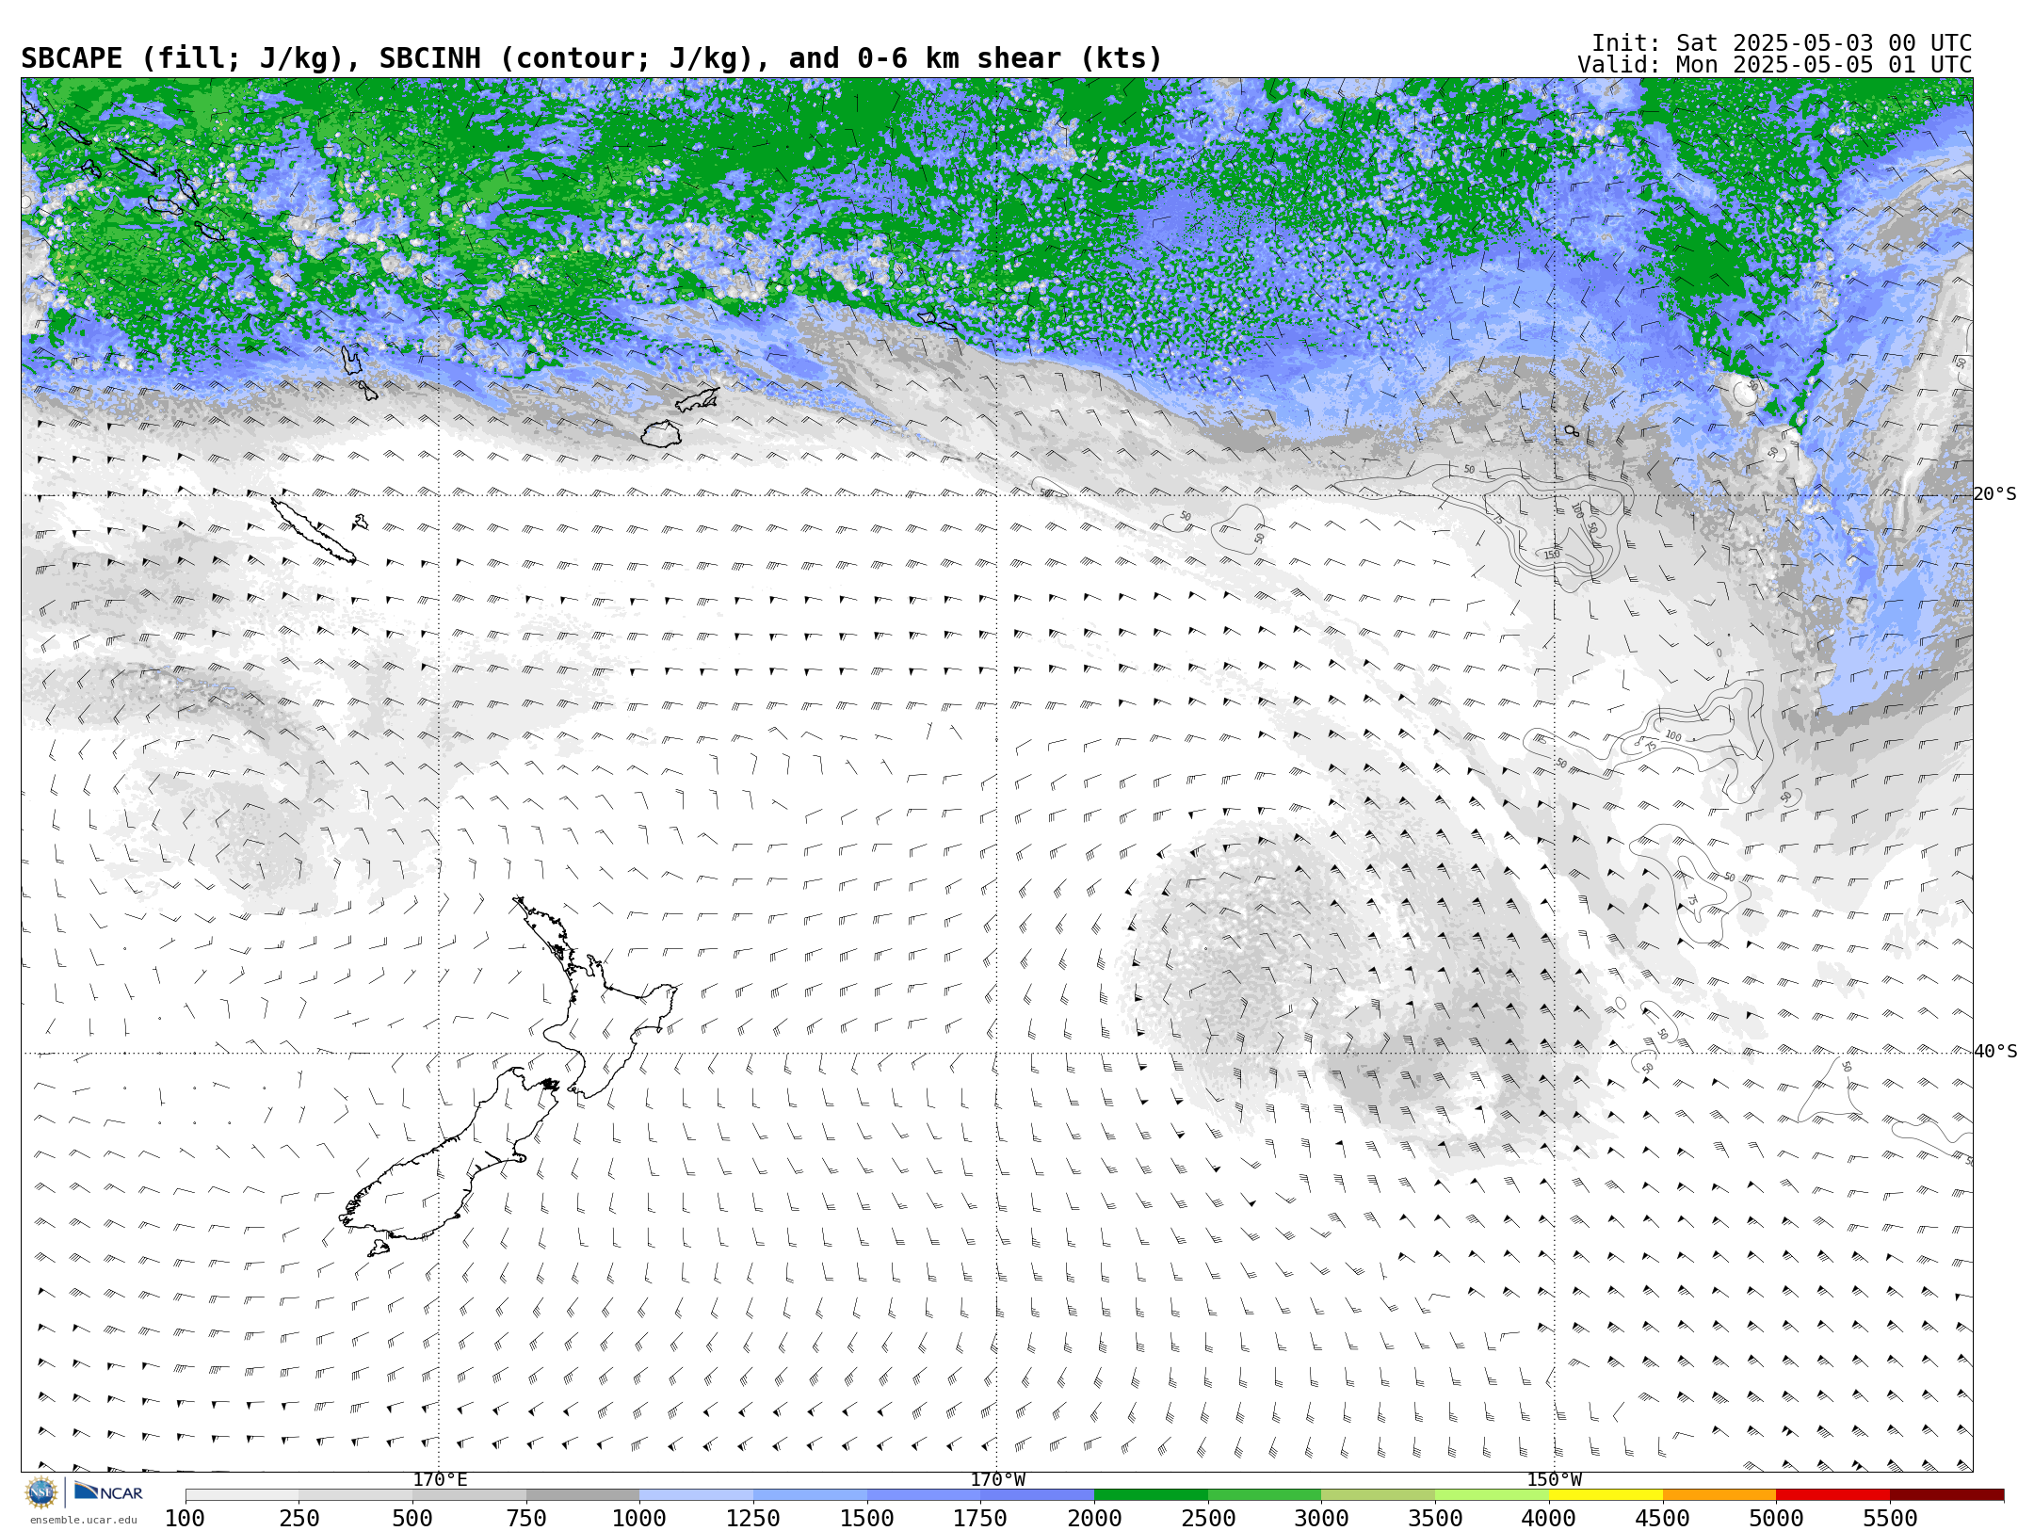Click the colorbar label 3500
The width and height of the screenshot is (2034, 1531).
(1435, 1518)
